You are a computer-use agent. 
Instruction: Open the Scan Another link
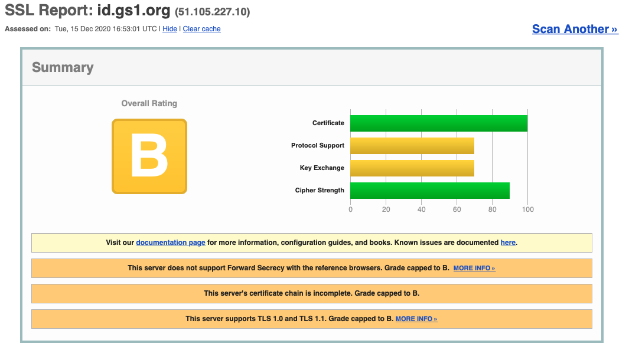point(574,29)
